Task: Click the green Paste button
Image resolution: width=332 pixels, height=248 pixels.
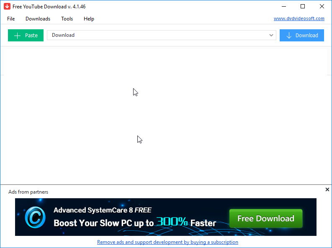Action: pos(26,35)
